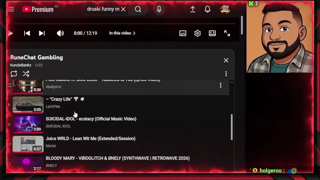Open KunzieBankz channel link
This screenshot has width=320, height=180.
[20, 65]
